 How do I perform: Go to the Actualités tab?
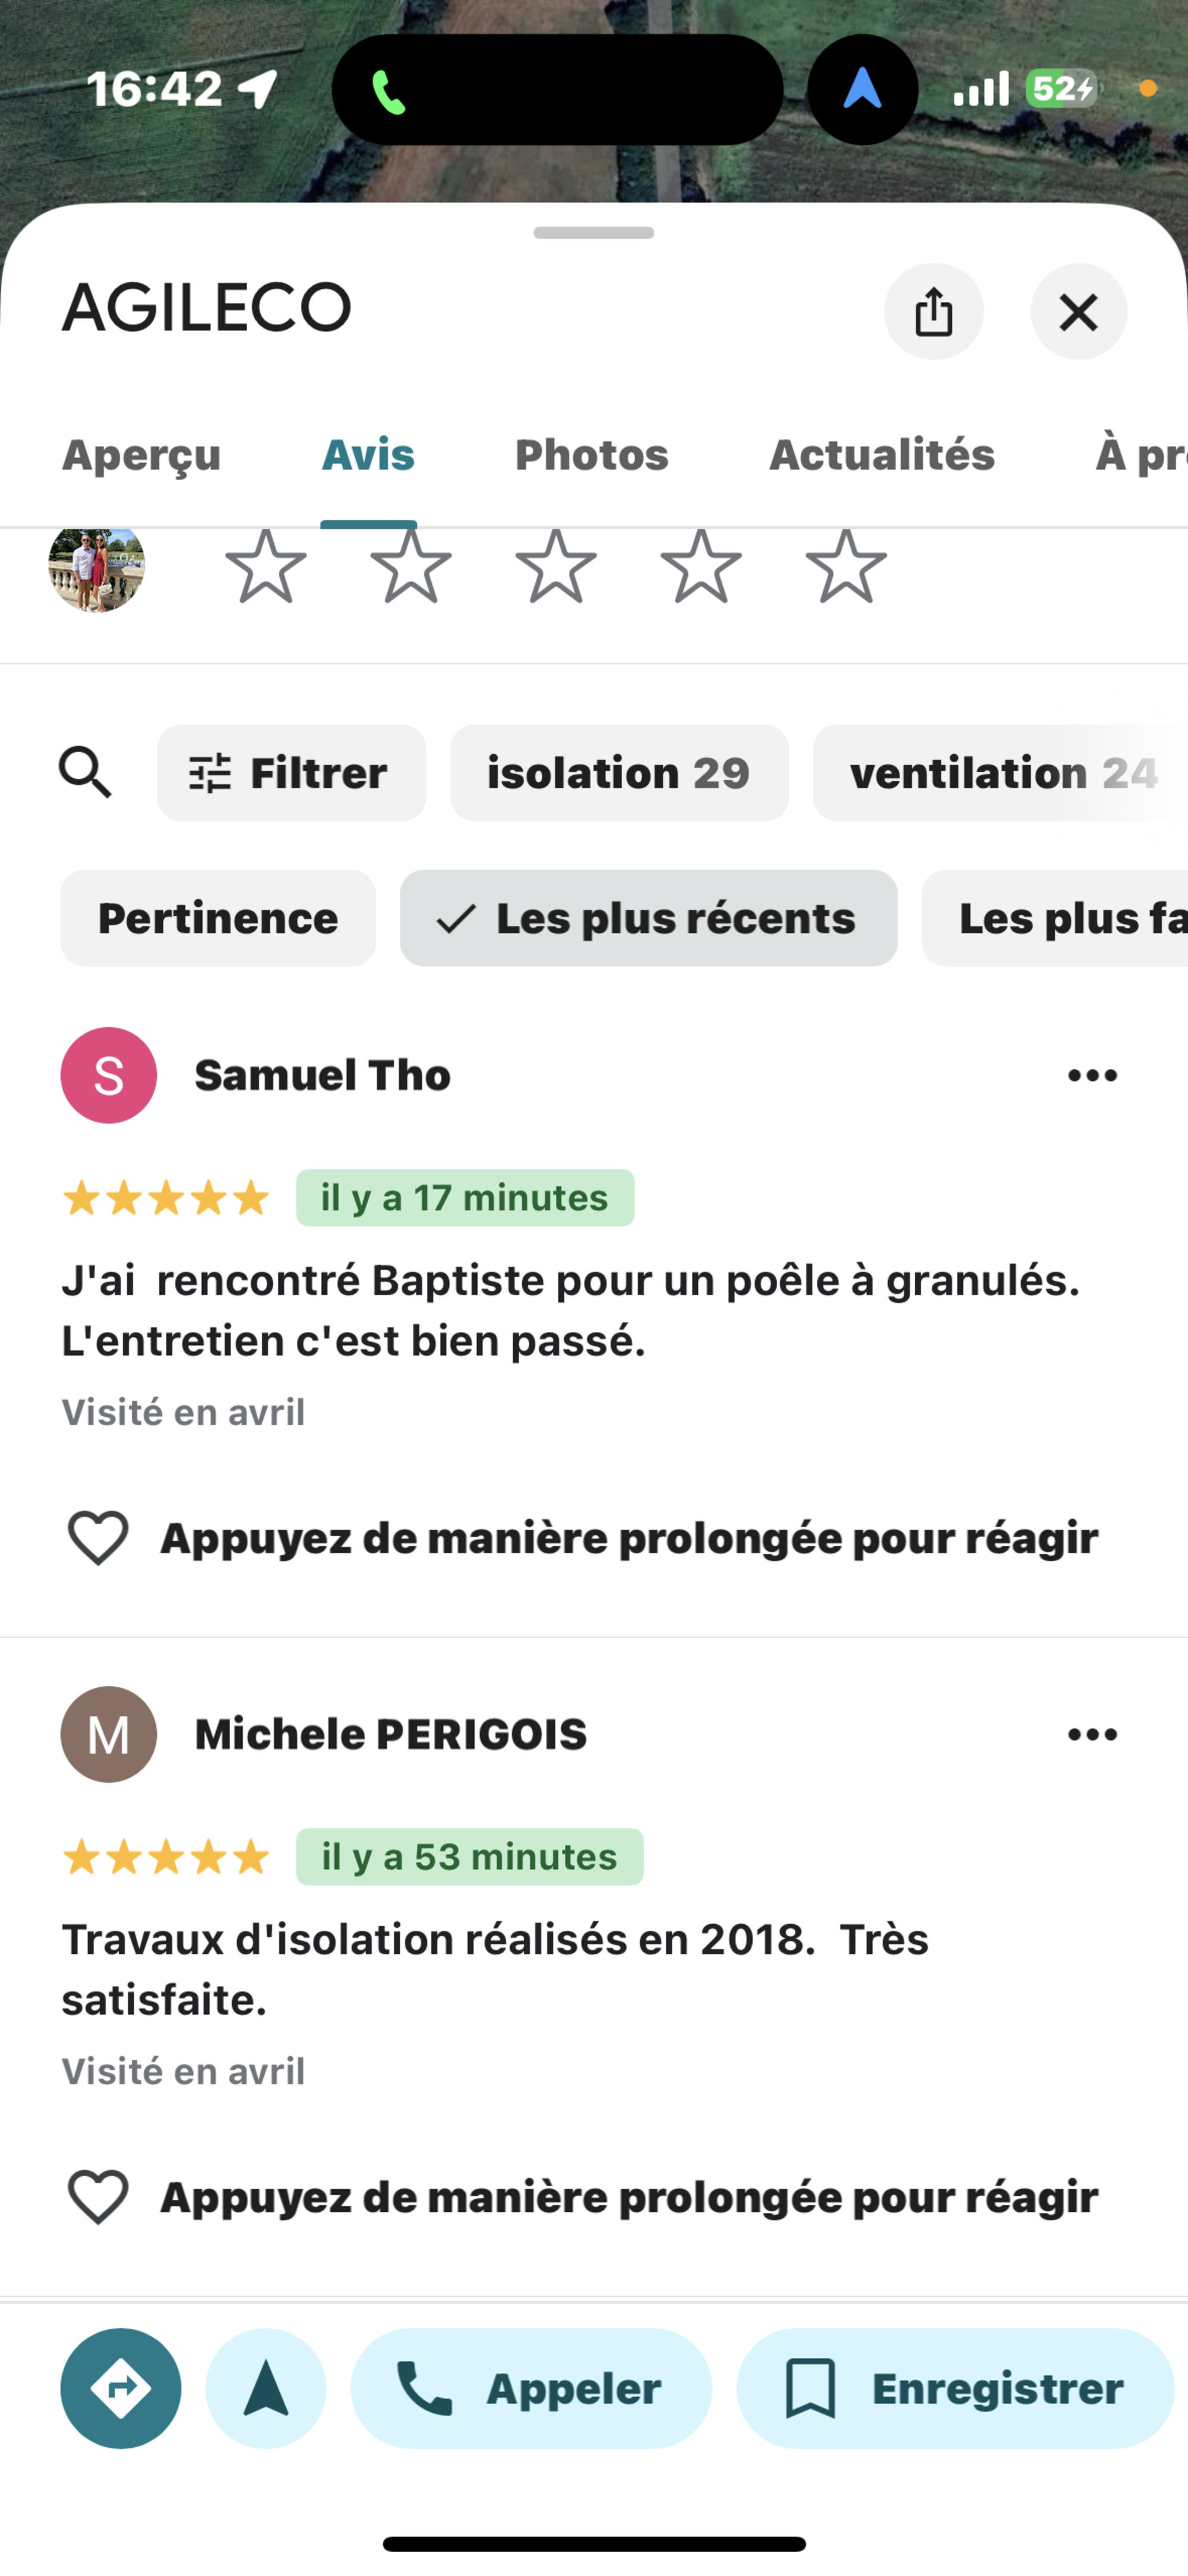pyautogui.click(x=881, y=455)
